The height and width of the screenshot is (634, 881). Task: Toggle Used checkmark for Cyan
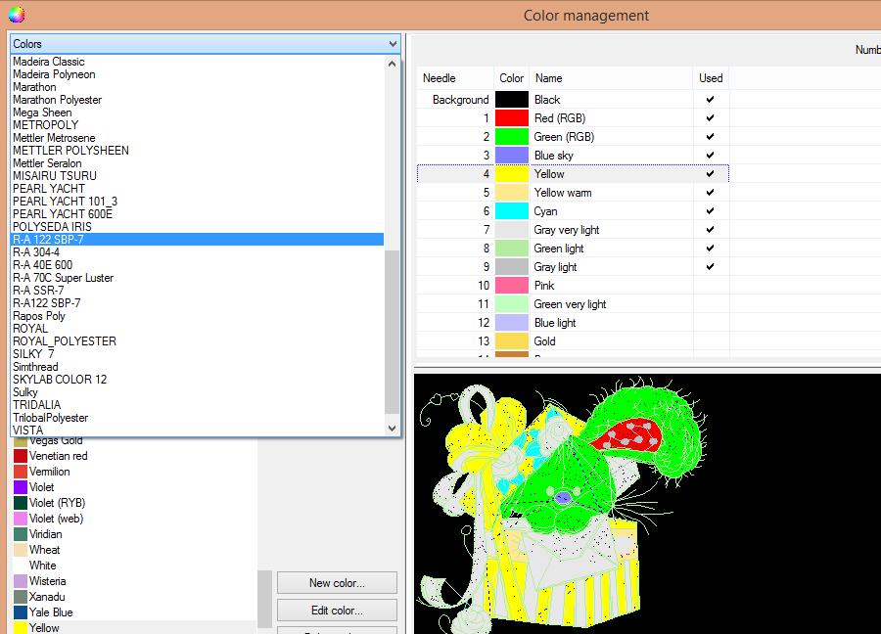[x=711, y=210]
